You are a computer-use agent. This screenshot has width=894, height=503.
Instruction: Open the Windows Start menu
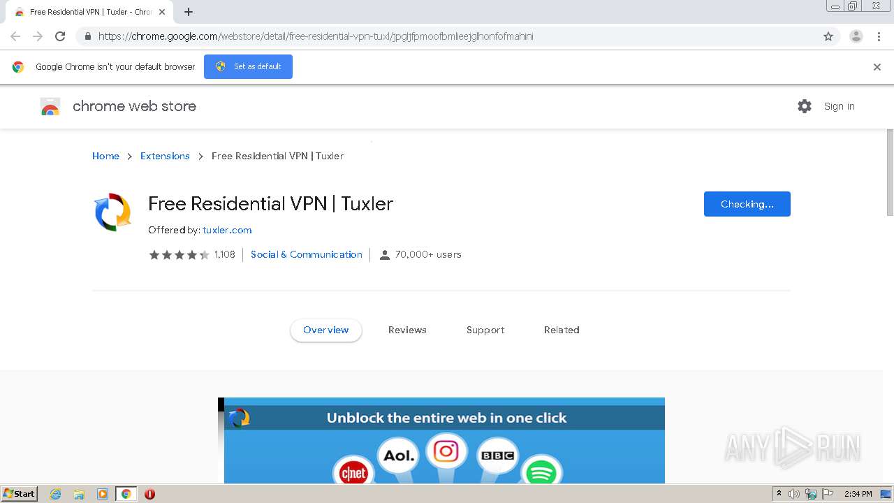pyautogui.click(x=19, y=494)
